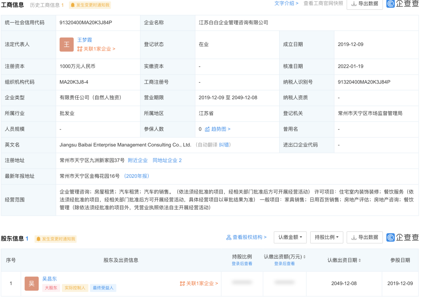423x300 pixels.
Task: Export data in 工商信息 section
Action: 365,4
